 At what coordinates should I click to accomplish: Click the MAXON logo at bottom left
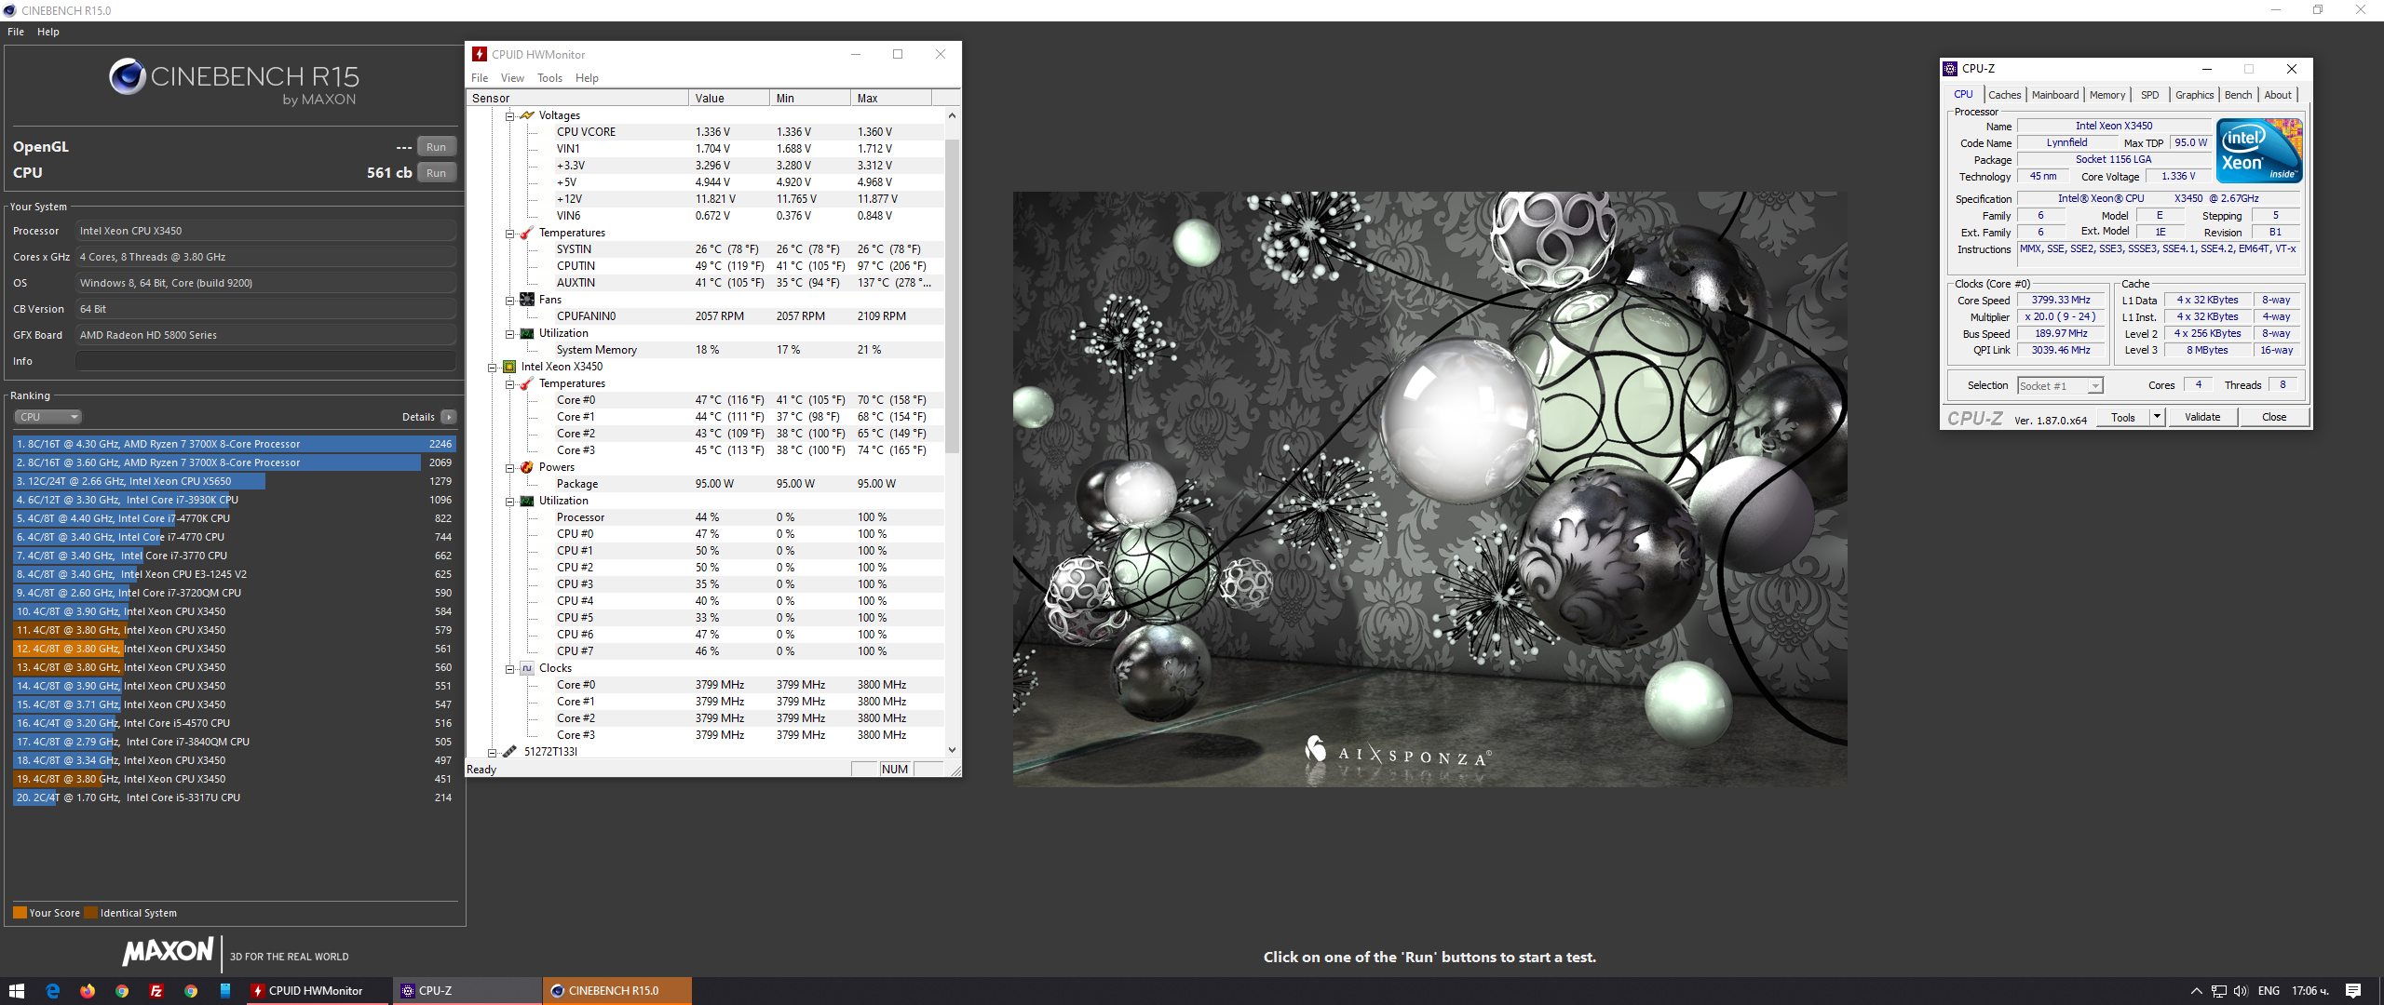[169, 952]
